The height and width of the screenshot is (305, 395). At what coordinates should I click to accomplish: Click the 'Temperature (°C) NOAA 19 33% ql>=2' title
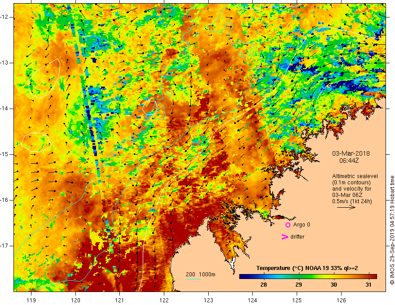(x=307, y=268)
